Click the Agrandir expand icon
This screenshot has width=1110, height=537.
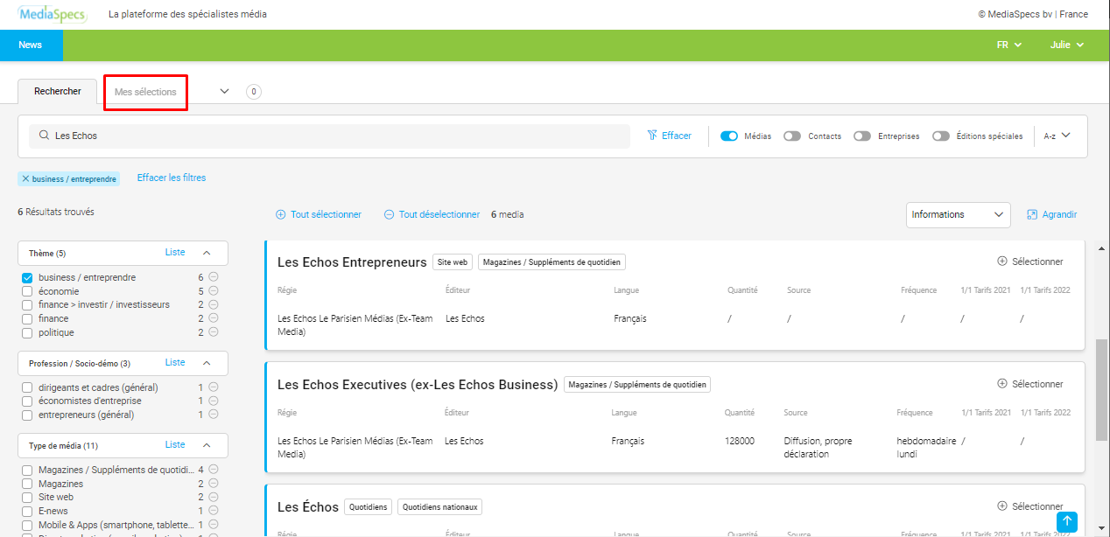1032,214
